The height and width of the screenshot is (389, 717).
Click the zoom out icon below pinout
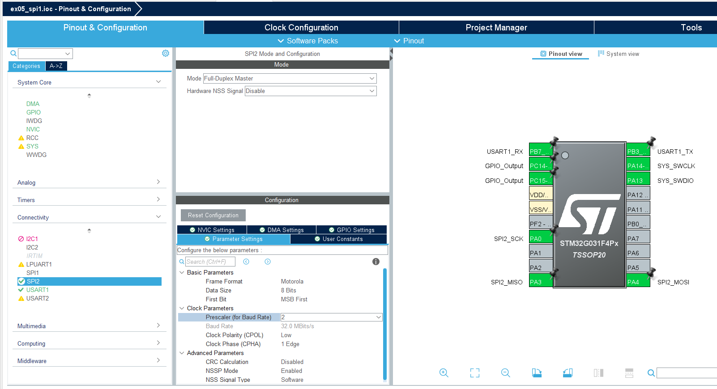click(x=506, y=373)
